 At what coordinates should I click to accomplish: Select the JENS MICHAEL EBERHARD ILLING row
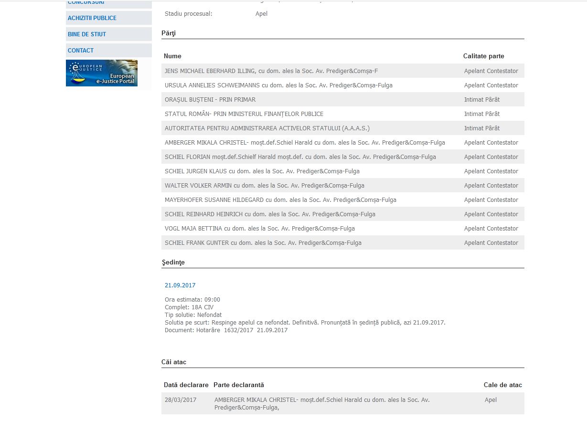point(271,71)
